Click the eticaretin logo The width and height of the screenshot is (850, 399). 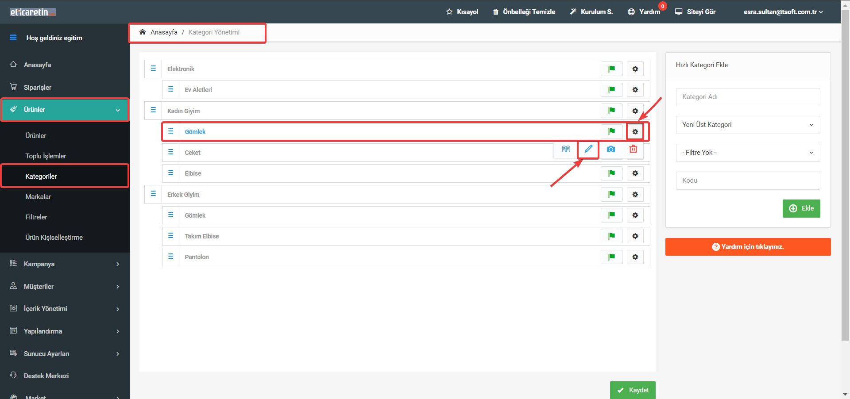tap(33, 12)
